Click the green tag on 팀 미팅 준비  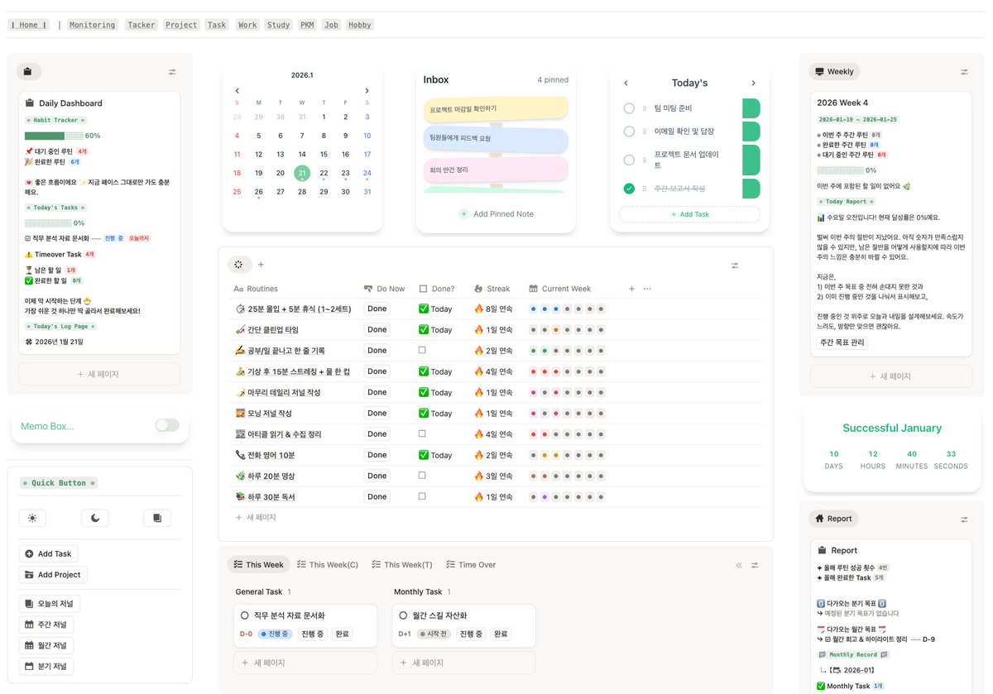751,108
